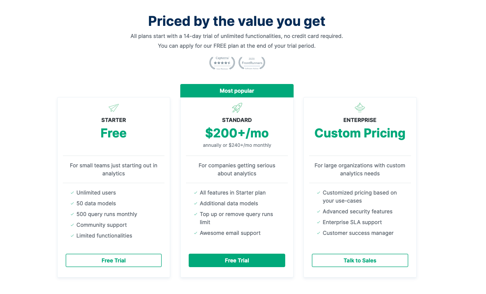Open the Capterra reviews badge

pyautogui.click(x=222, y=63)
